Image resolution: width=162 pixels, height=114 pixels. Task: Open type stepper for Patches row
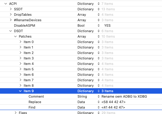coord(98,36)
